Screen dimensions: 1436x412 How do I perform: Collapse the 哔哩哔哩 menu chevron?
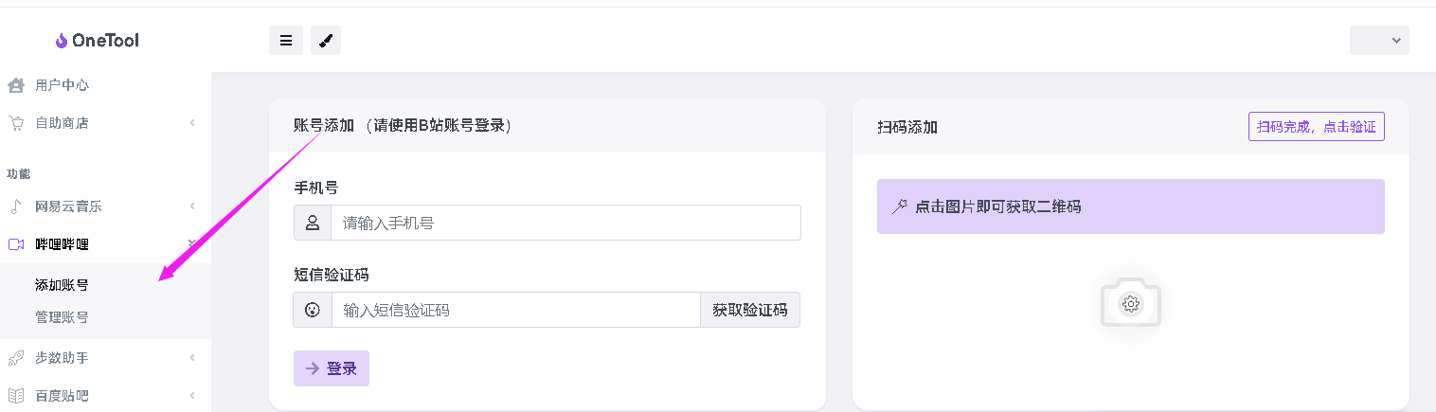tap(192, 243)
